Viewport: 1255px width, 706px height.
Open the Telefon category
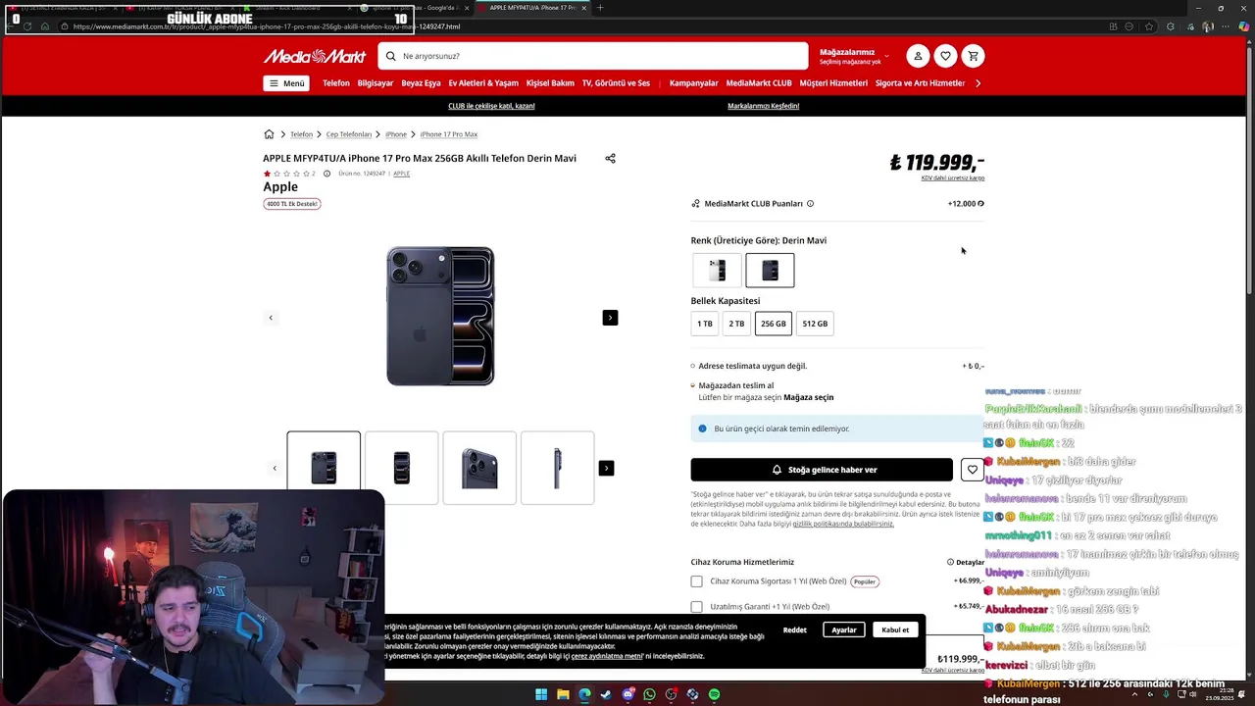(x=336, y=83)
